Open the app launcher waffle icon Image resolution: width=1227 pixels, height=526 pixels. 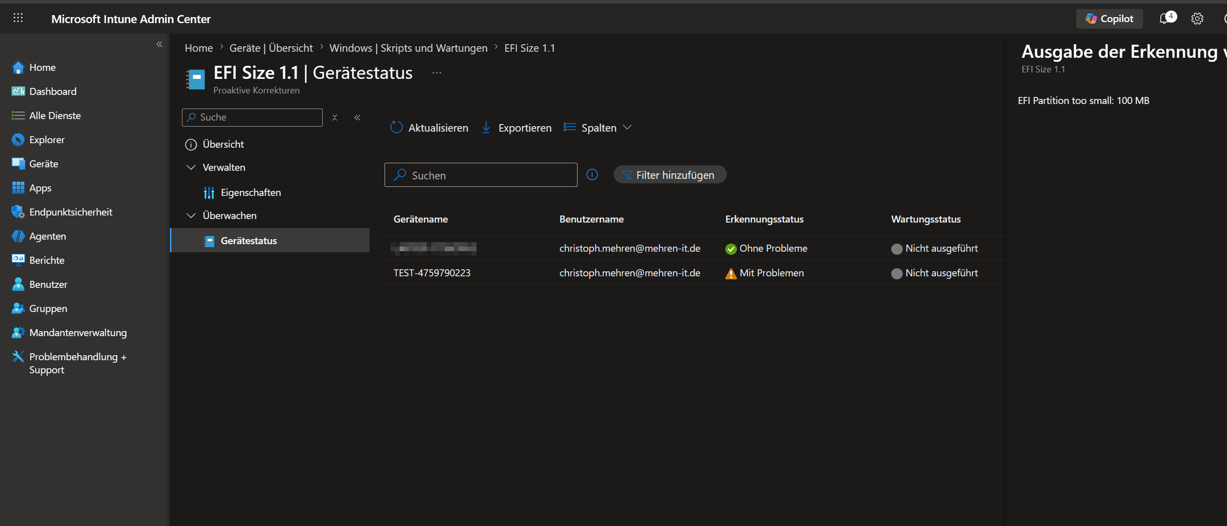click(18, 18)
